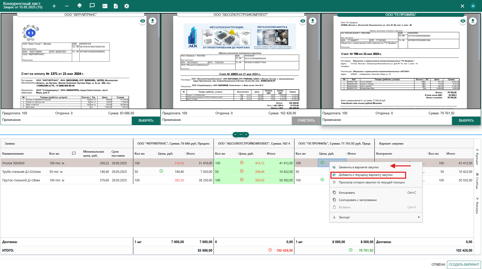Expand the Экспорт submenu

376,217
